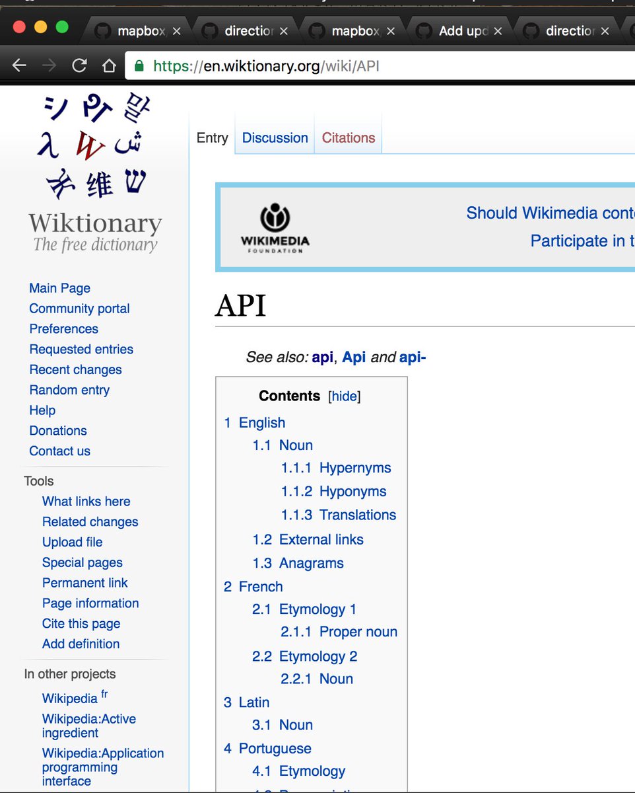Open the Donations link
The width and height of the screenshot is (635, 793).
[x=58, y=431]
